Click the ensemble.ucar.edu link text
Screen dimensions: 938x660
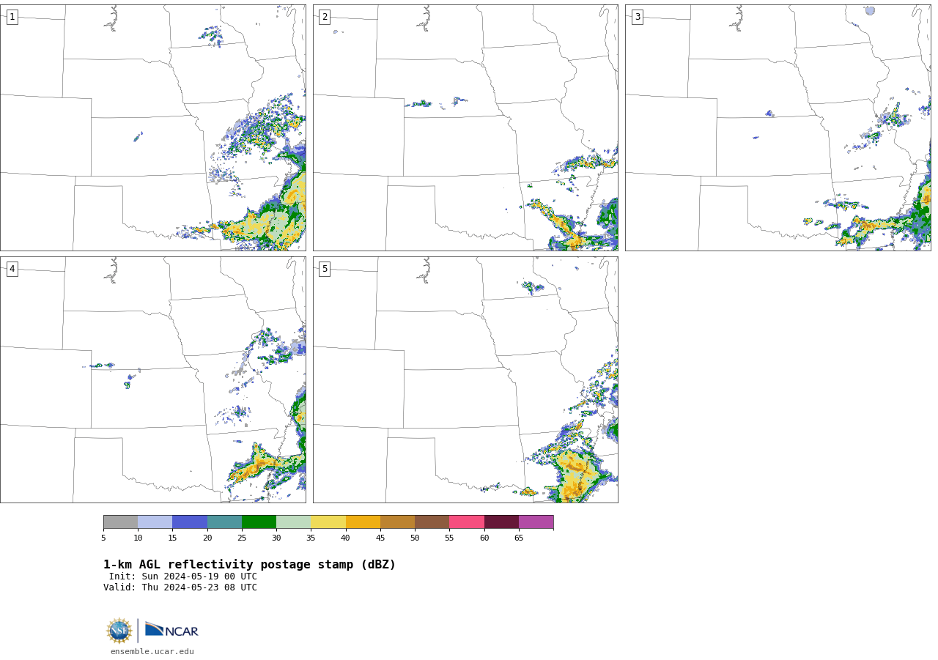click(x=152, y=652)
